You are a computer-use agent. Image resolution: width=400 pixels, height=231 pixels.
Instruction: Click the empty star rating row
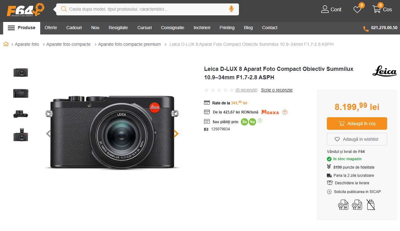pyautogui.click(x=219, y=90)
